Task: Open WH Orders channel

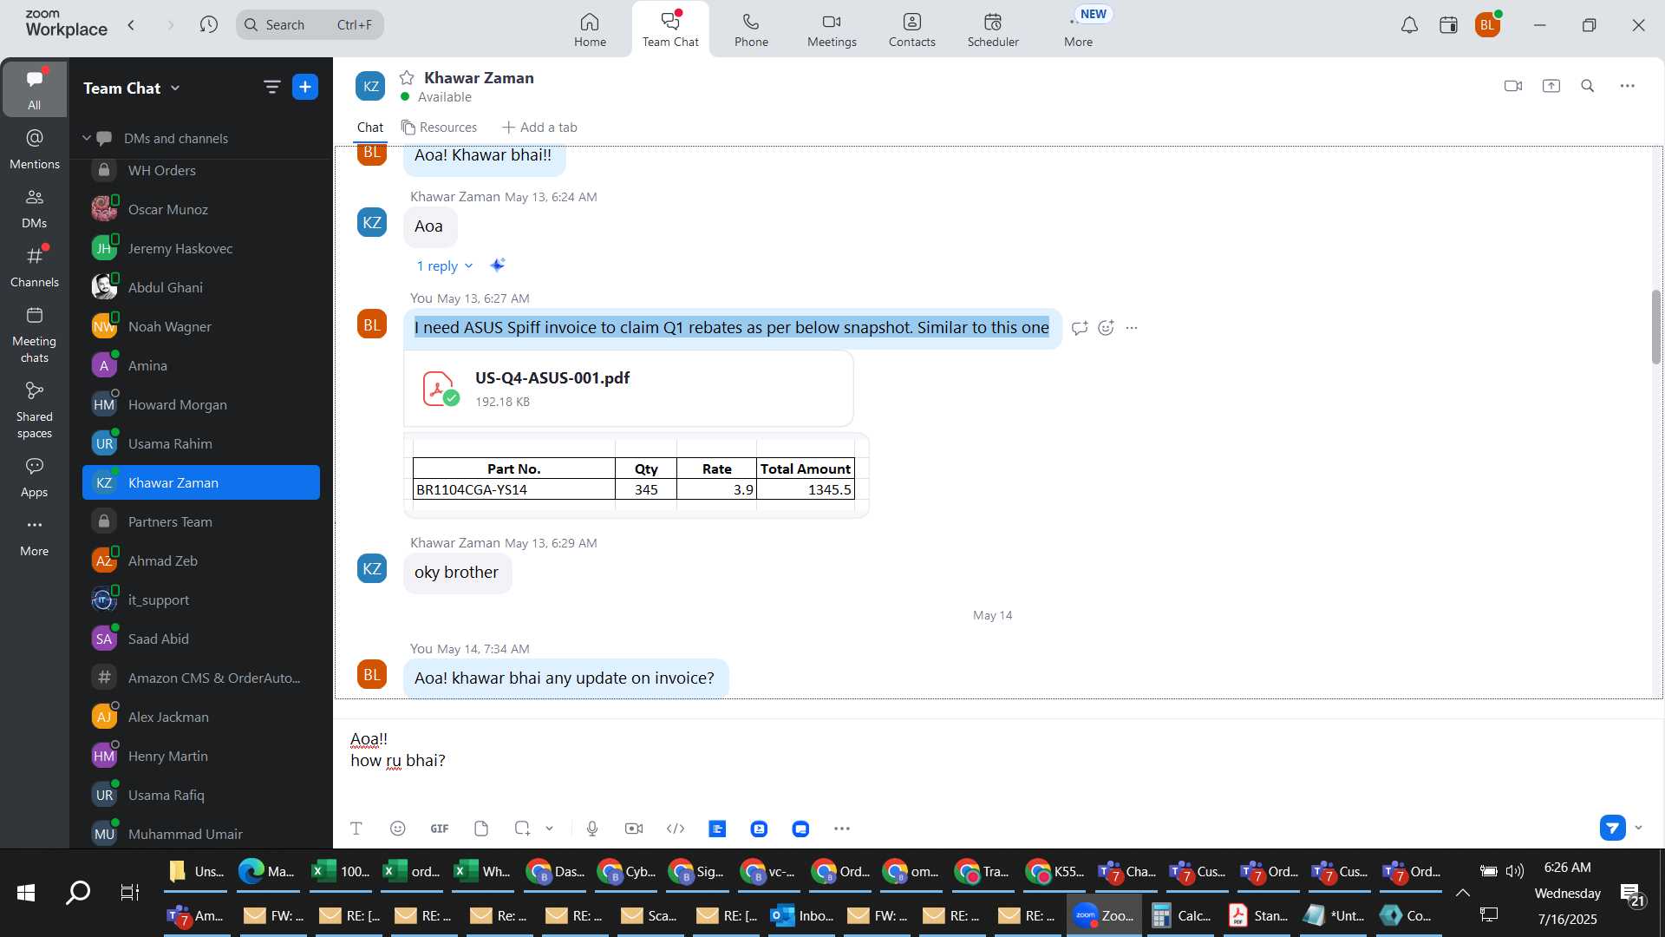Action: coord(201,170)
